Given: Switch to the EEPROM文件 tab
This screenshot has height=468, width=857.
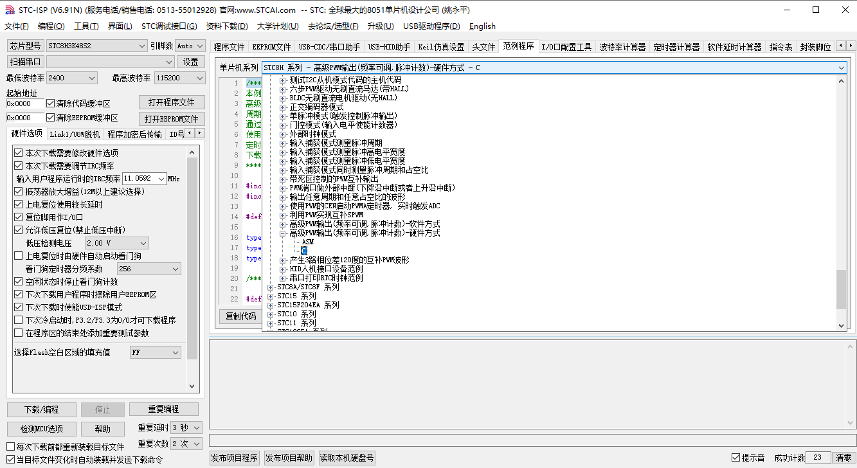Looking at the screenshot, I should coord(271,47).
